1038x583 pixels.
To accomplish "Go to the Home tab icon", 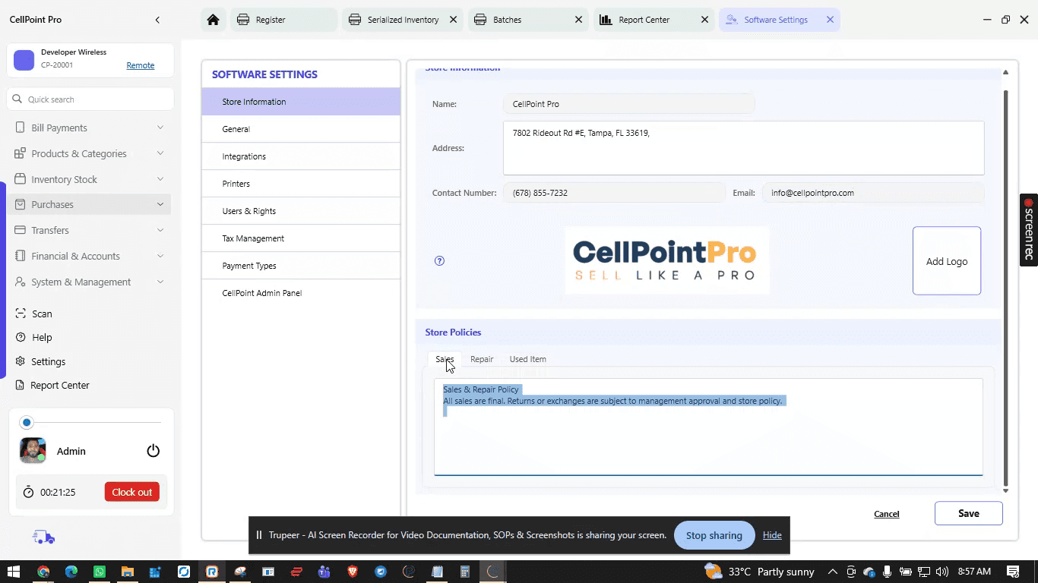I will click(214, 20).
